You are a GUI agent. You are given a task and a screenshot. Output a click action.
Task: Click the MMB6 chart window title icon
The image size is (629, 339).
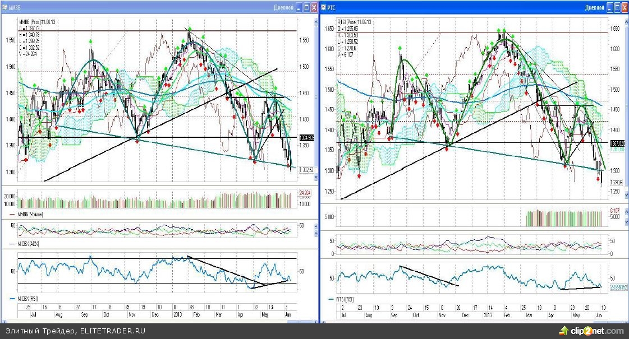point(5,7)
